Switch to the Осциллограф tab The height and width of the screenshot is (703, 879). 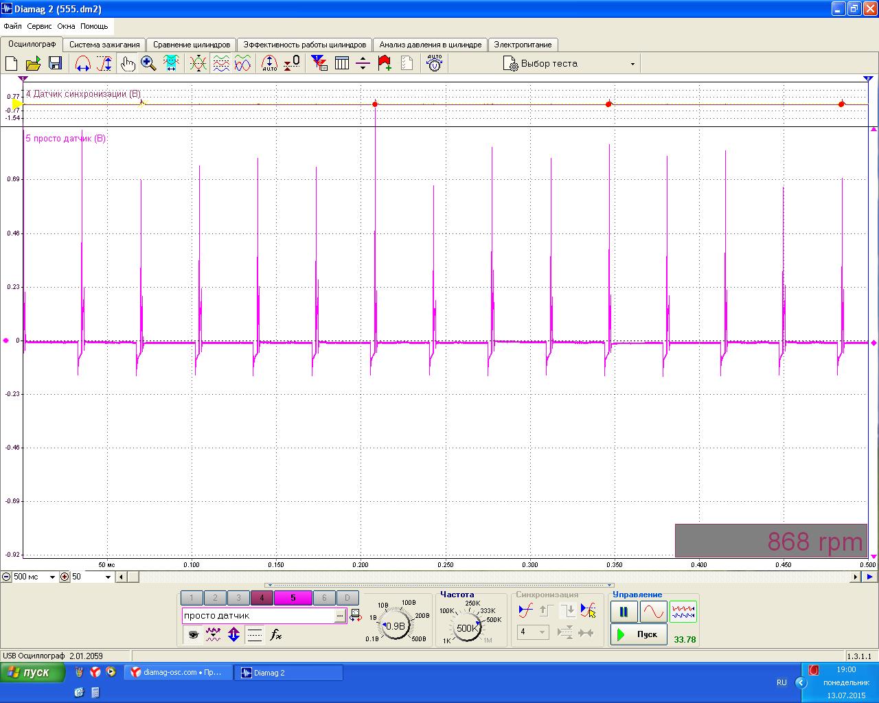tap(32, 45)
